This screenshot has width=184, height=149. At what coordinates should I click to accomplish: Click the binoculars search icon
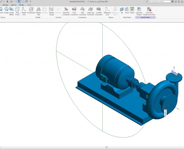coord(172,1)
